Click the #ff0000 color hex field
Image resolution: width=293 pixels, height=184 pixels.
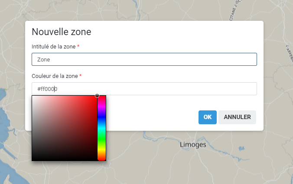(x=144, y=89)
